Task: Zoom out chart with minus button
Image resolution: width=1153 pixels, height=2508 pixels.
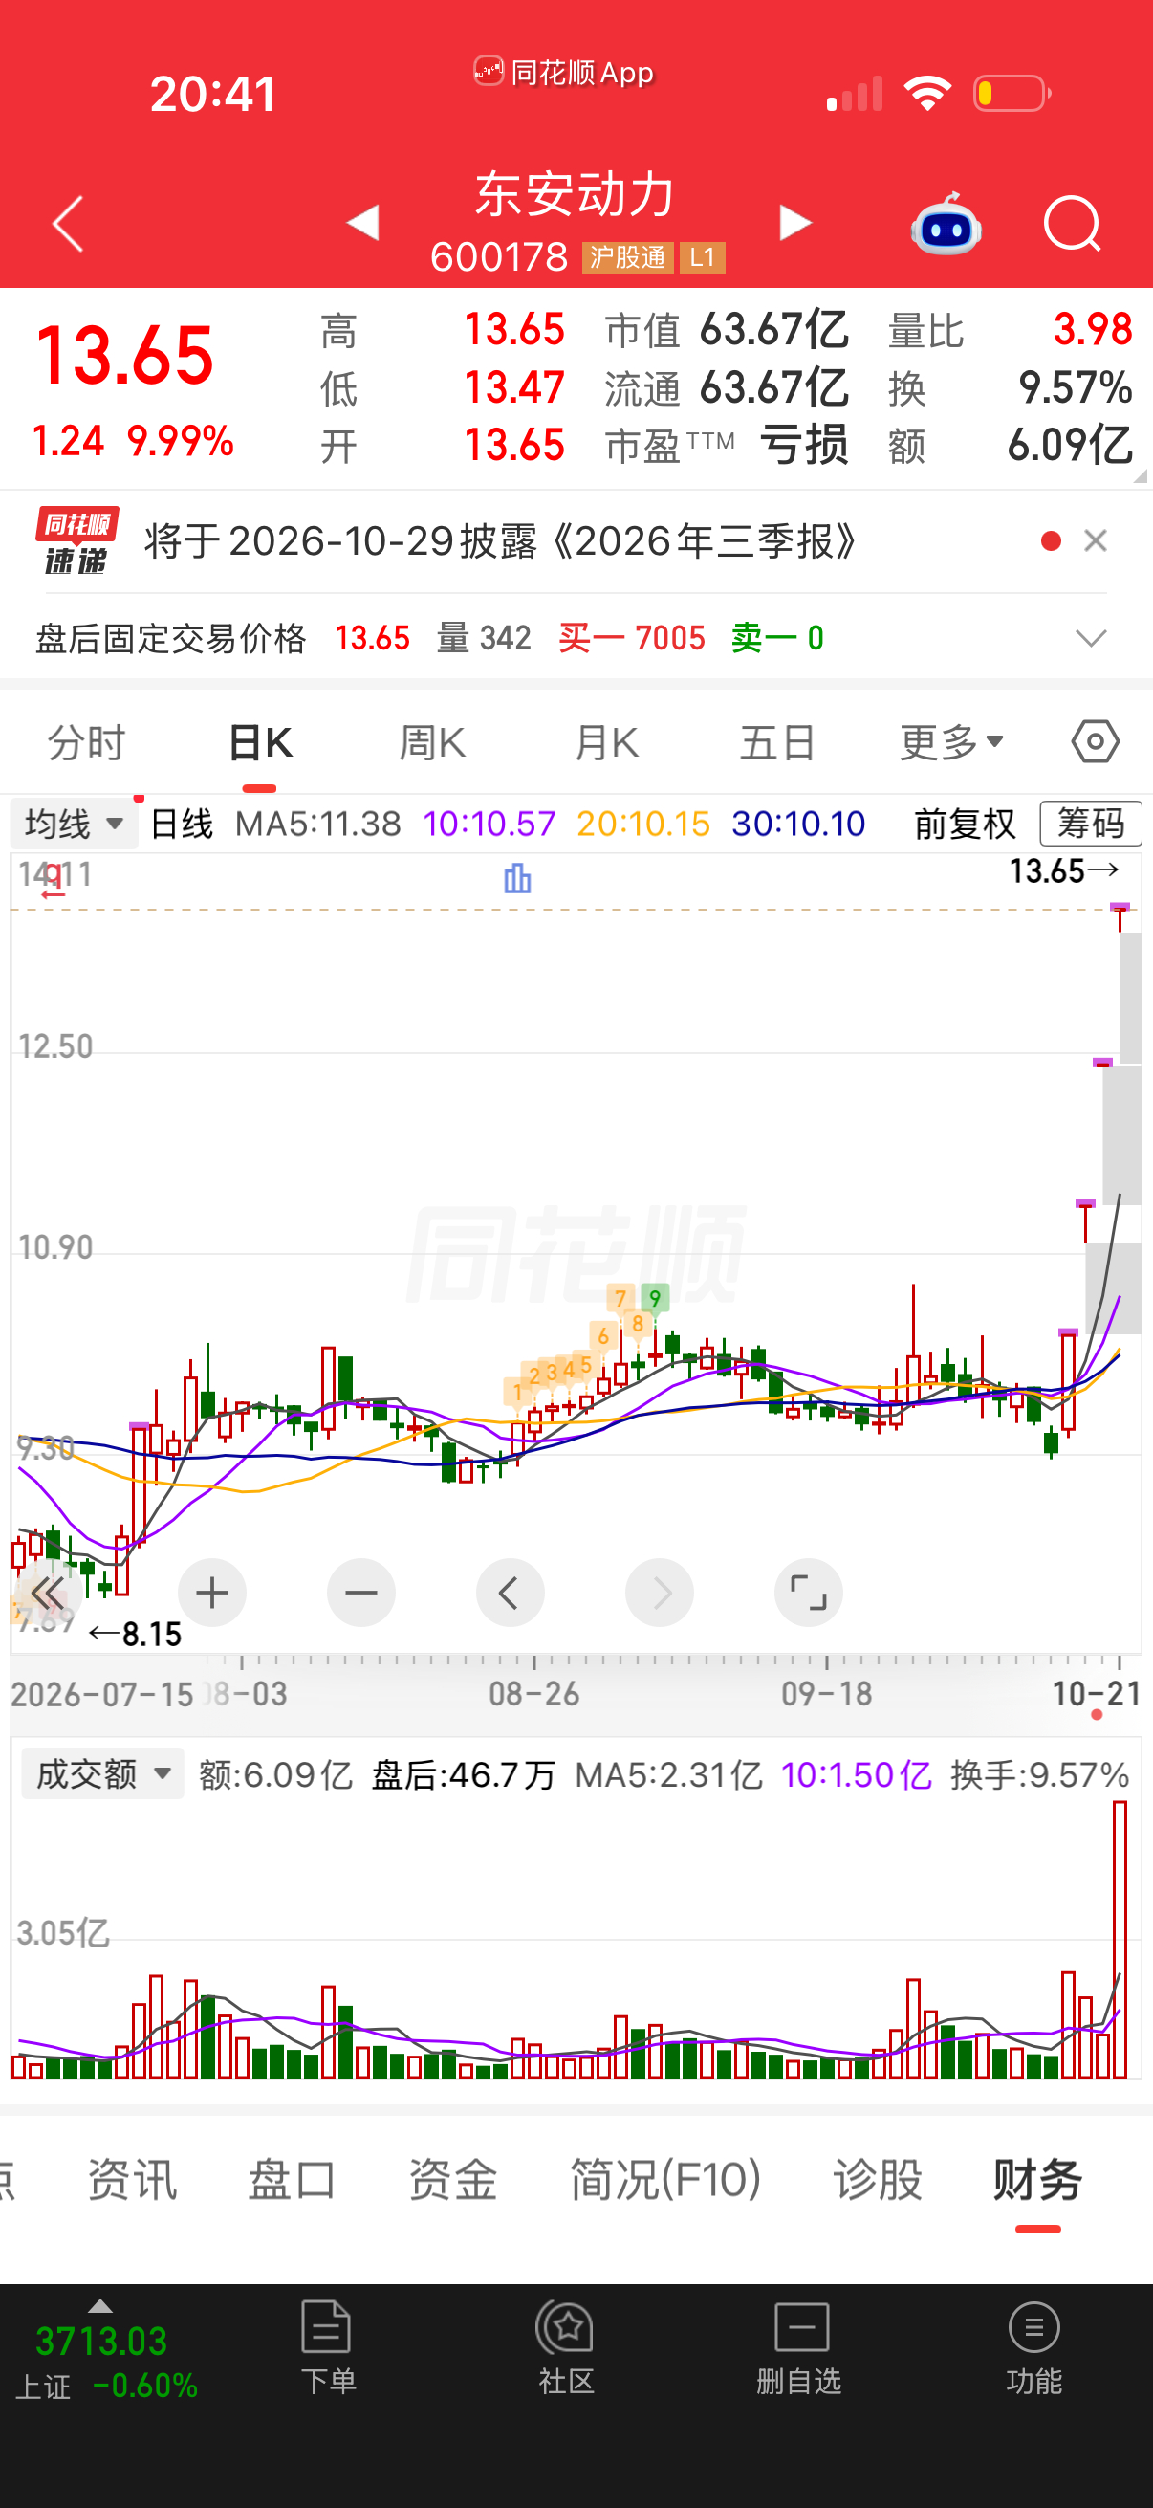Action: point(361,1593)
